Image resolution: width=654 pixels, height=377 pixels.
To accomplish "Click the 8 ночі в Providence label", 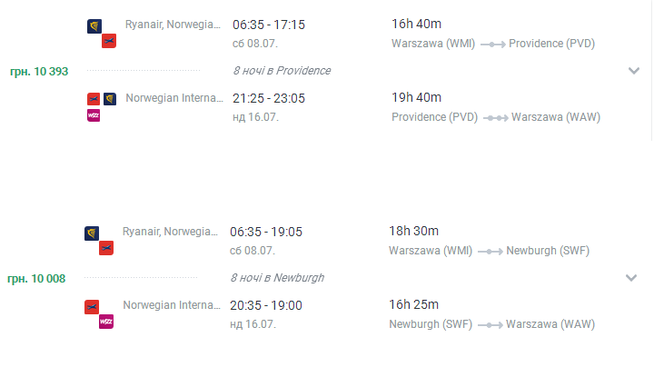I will tap(282, 71).
